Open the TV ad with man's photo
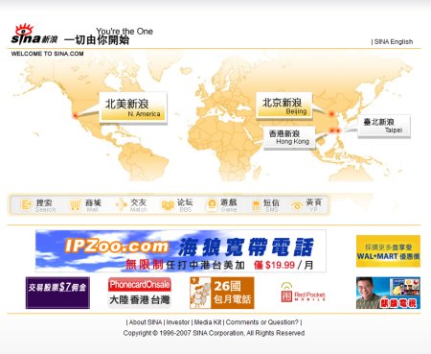Screen dimensions: 431x354 (388, 293)
